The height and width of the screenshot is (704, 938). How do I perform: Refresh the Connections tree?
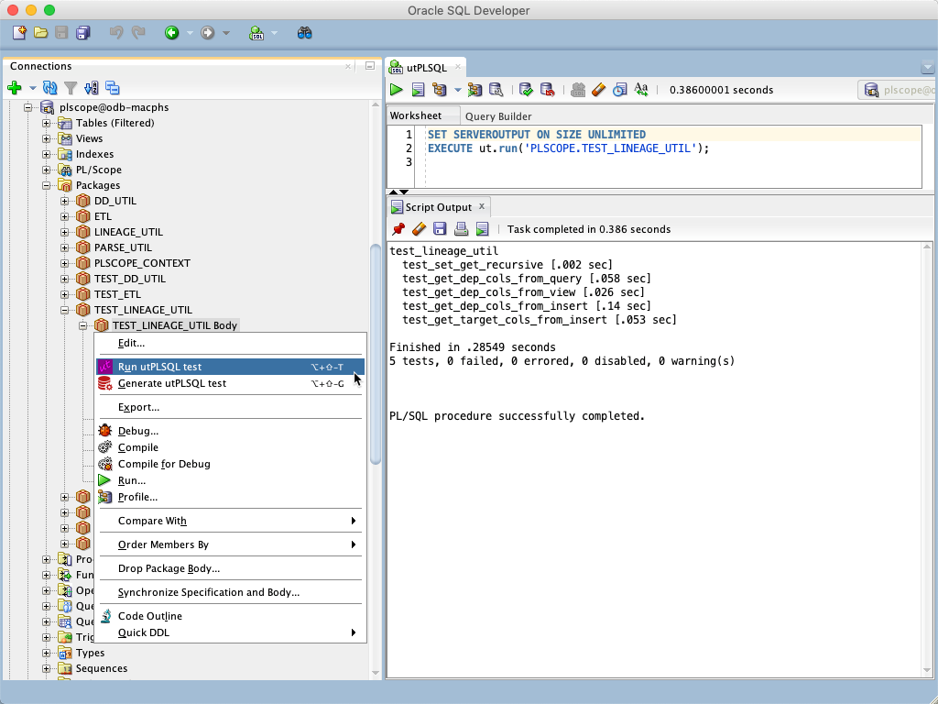coord(50,88)
